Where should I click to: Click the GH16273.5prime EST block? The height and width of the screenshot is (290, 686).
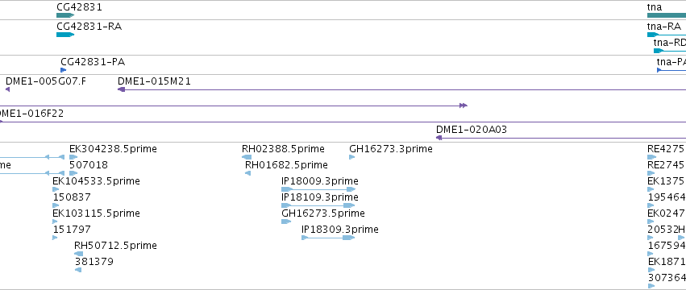(286, 222)
